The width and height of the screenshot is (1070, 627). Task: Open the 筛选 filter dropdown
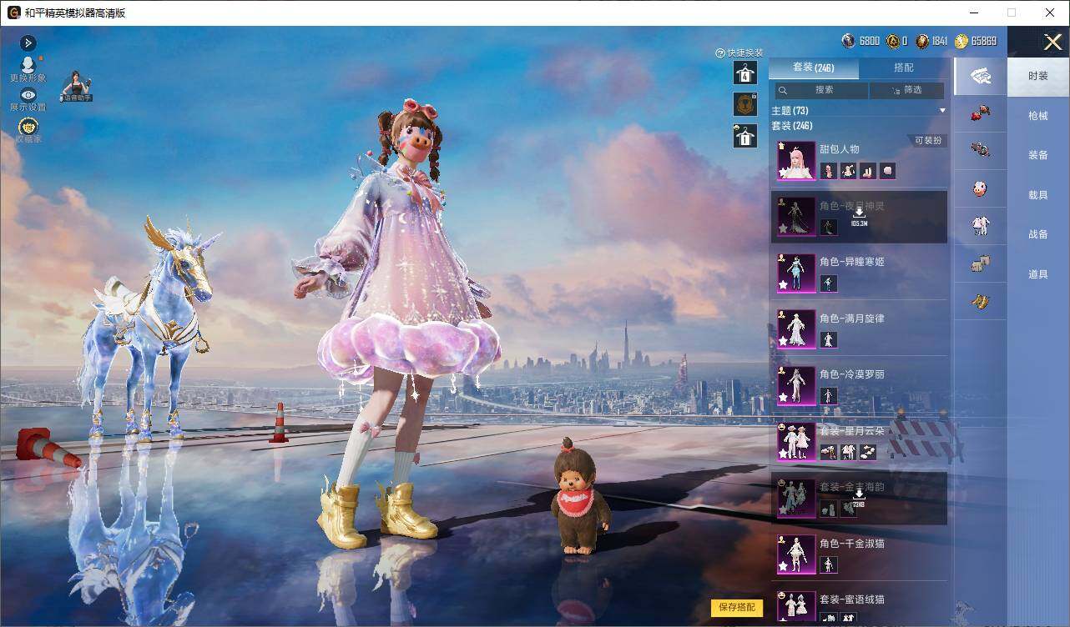click(x=907, y=90)
